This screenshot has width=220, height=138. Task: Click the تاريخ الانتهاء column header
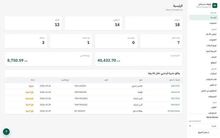pyautogui.click(x=65, y=80)
